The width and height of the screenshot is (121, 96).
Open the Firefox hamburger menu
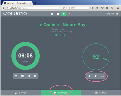[x=118, y=8]
